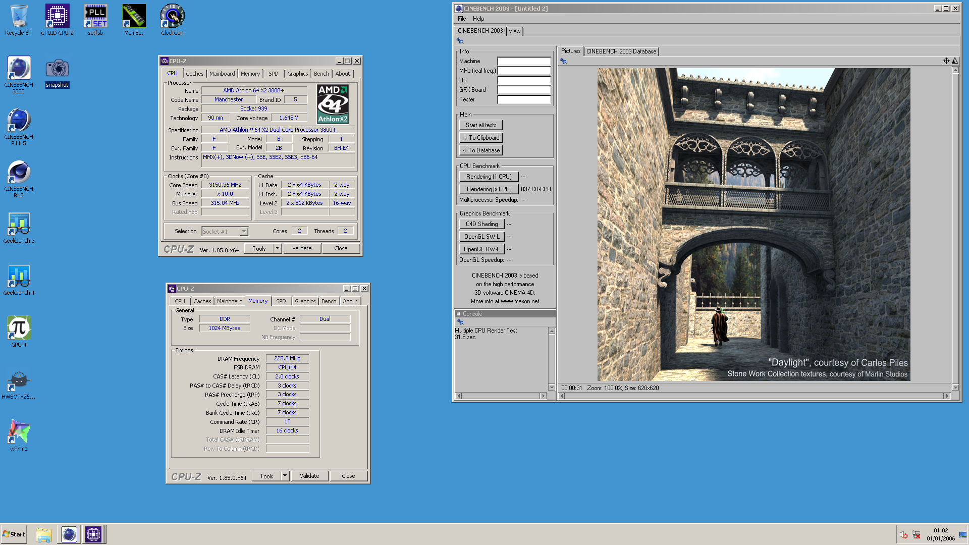Click To Clipboard button

point(481,138)
